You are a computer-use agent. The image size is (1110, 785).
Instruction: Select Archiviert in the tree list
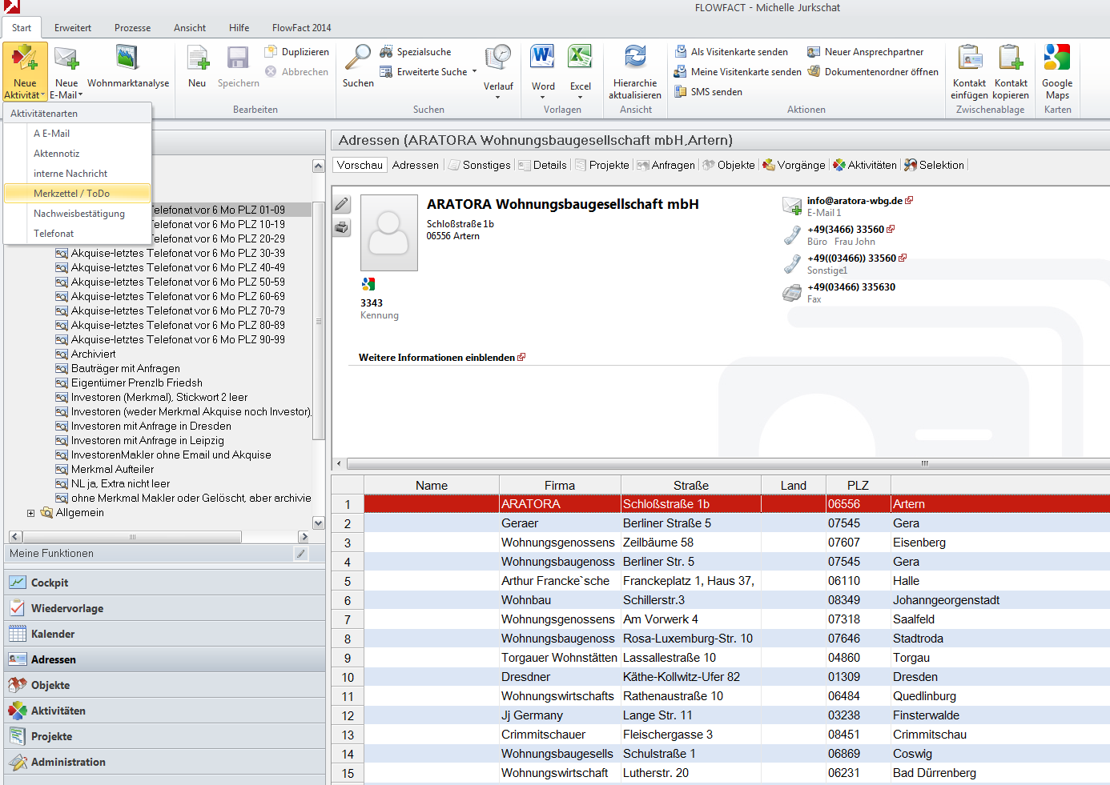pos(93,354)
